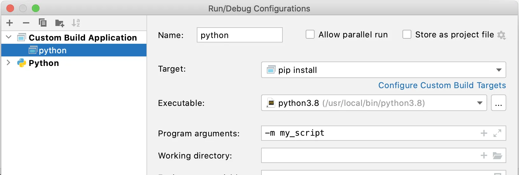Open the Store as project file settings gear
Image resolution: width=519 pixels, height=175 pixels.
point(501,35)
